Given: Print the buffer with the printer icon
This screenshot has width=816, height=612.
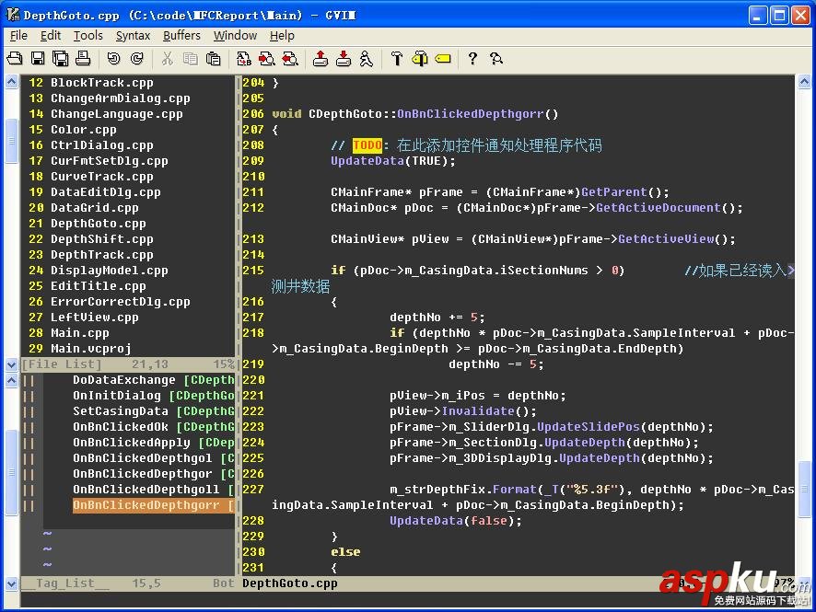Looking at the screenshot, I should coord(83,59).
